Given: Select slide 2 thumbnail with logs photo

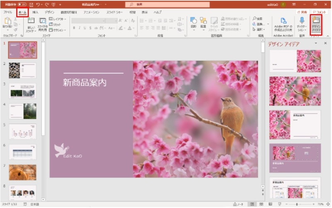Looking at the screenshot, I should point(22,70).
